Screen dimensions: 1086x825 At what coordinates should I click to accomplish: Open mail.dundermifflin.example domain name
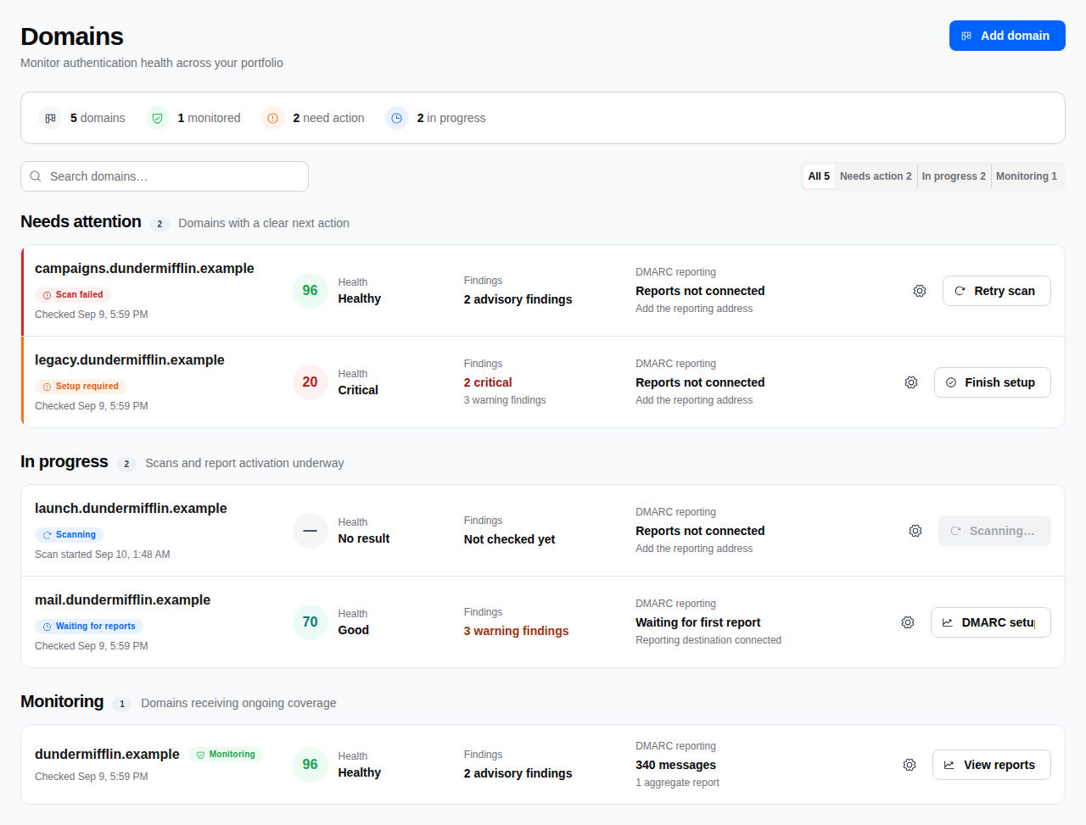[122, 599]
